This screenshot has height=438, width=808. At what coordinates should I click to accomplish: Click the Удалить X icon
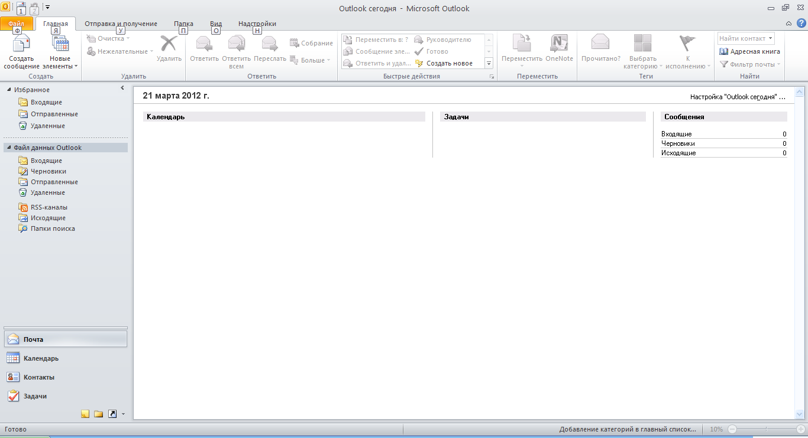tap(169, 44)
